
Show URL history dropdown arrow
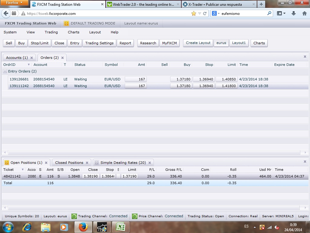point(200,13)
